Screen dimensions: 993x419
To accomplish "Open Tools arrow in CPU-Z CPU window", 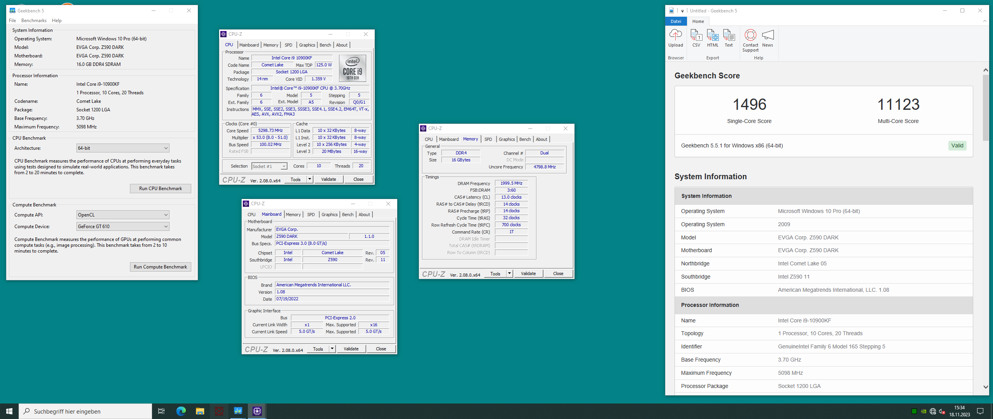I will 310,179.
